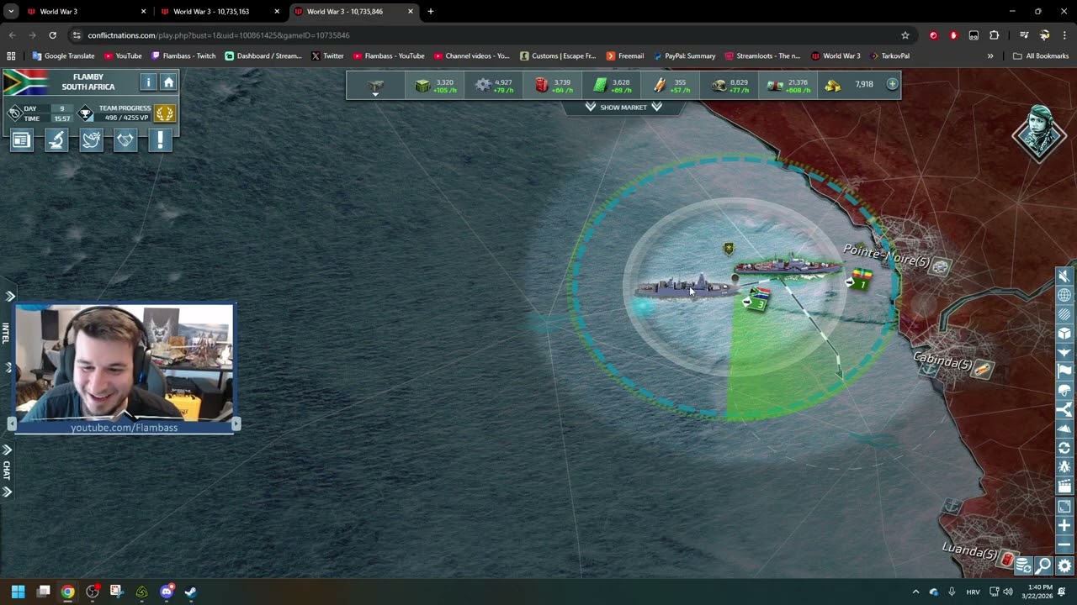1077x605 pixels.
Task: Open the newspaper panel
Action: tap(21, 140)
